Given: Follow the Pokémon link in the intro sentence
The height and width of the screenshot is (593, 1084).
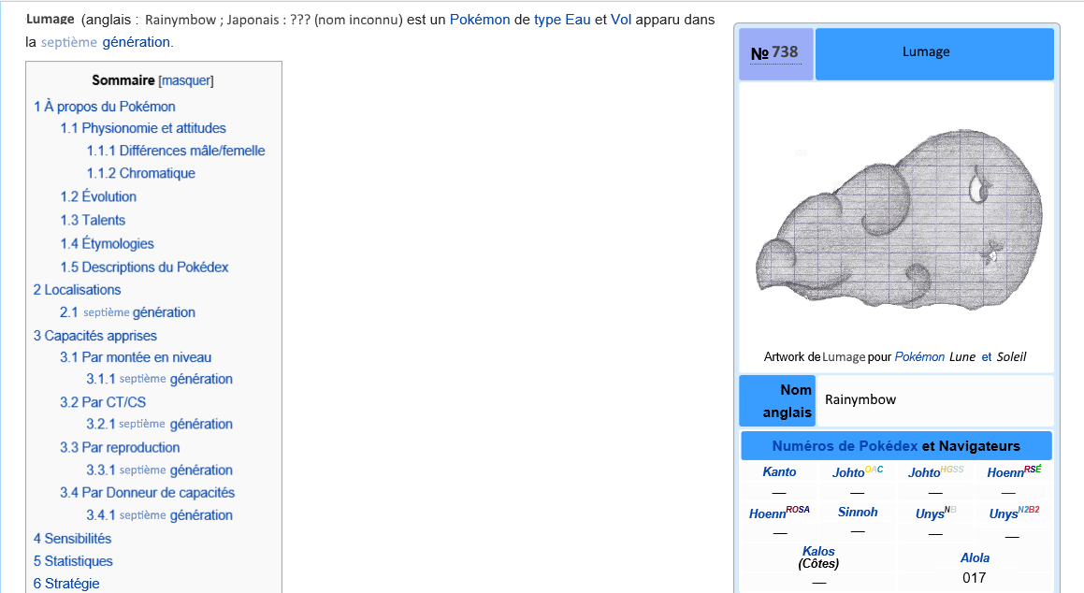Looking at the screenshot, I should [480, 20].
